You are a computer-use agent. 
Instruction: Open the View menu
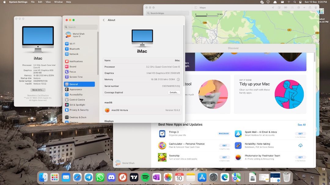[x=48, y=2]
